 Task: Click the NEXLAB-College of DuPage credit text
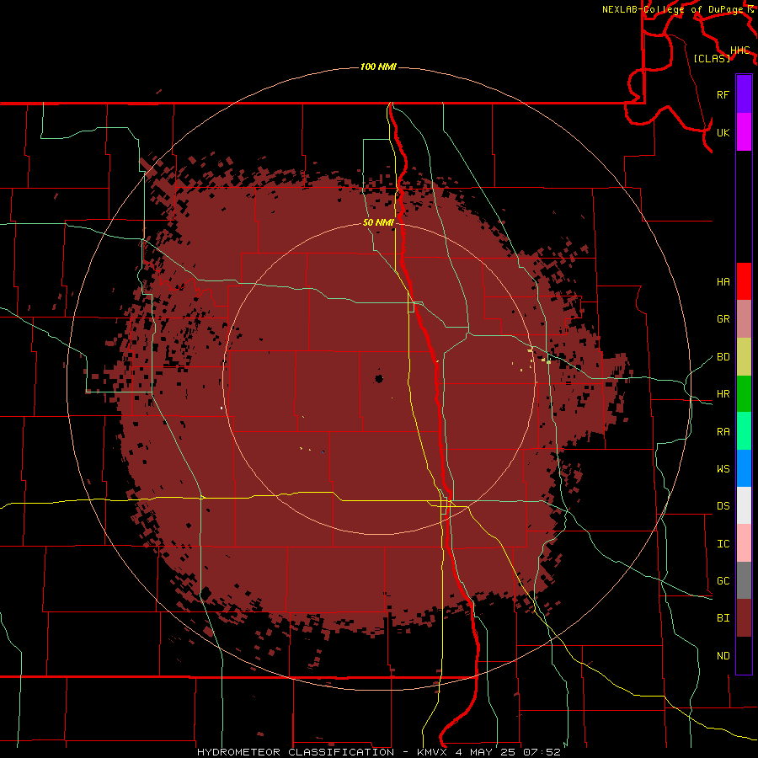[x=673, y=9]
